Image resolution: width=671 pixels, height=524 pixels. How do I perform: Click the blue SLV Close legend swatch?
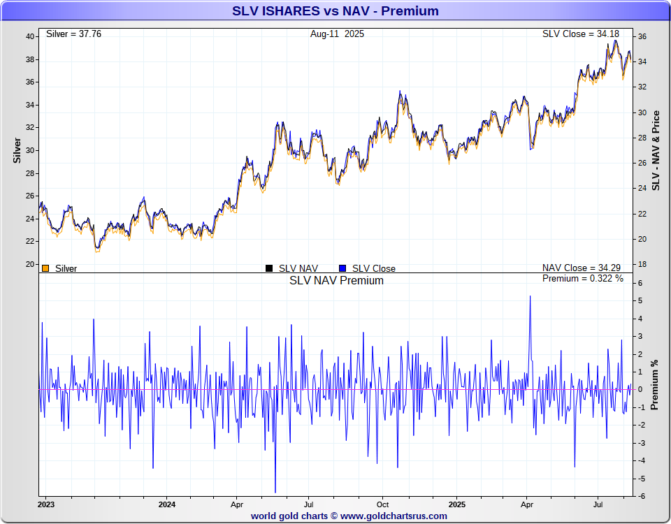tap(342, 268)
